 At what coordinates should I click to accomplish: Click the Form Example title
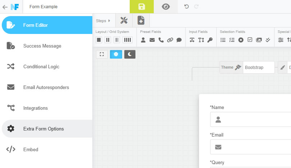tap(43, 7)
